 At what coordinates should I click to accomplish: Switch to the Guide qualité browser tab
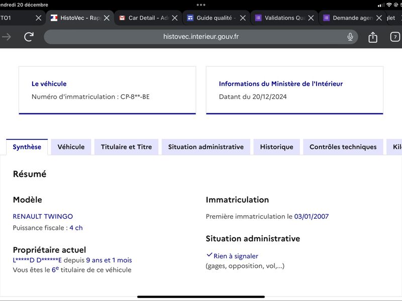pyautogui.click(x=216, y=18)
